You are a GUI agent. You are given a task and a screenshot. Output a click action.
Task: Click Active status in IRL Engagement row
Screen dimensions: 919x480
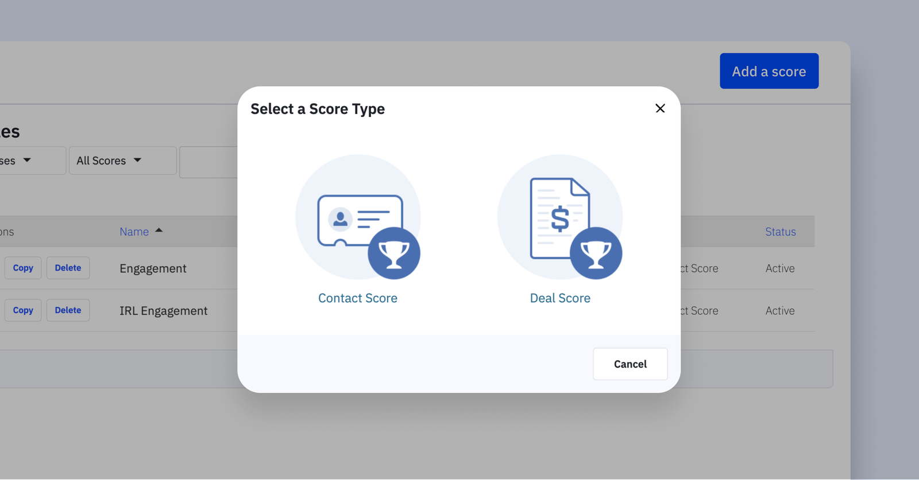(779, 311)
